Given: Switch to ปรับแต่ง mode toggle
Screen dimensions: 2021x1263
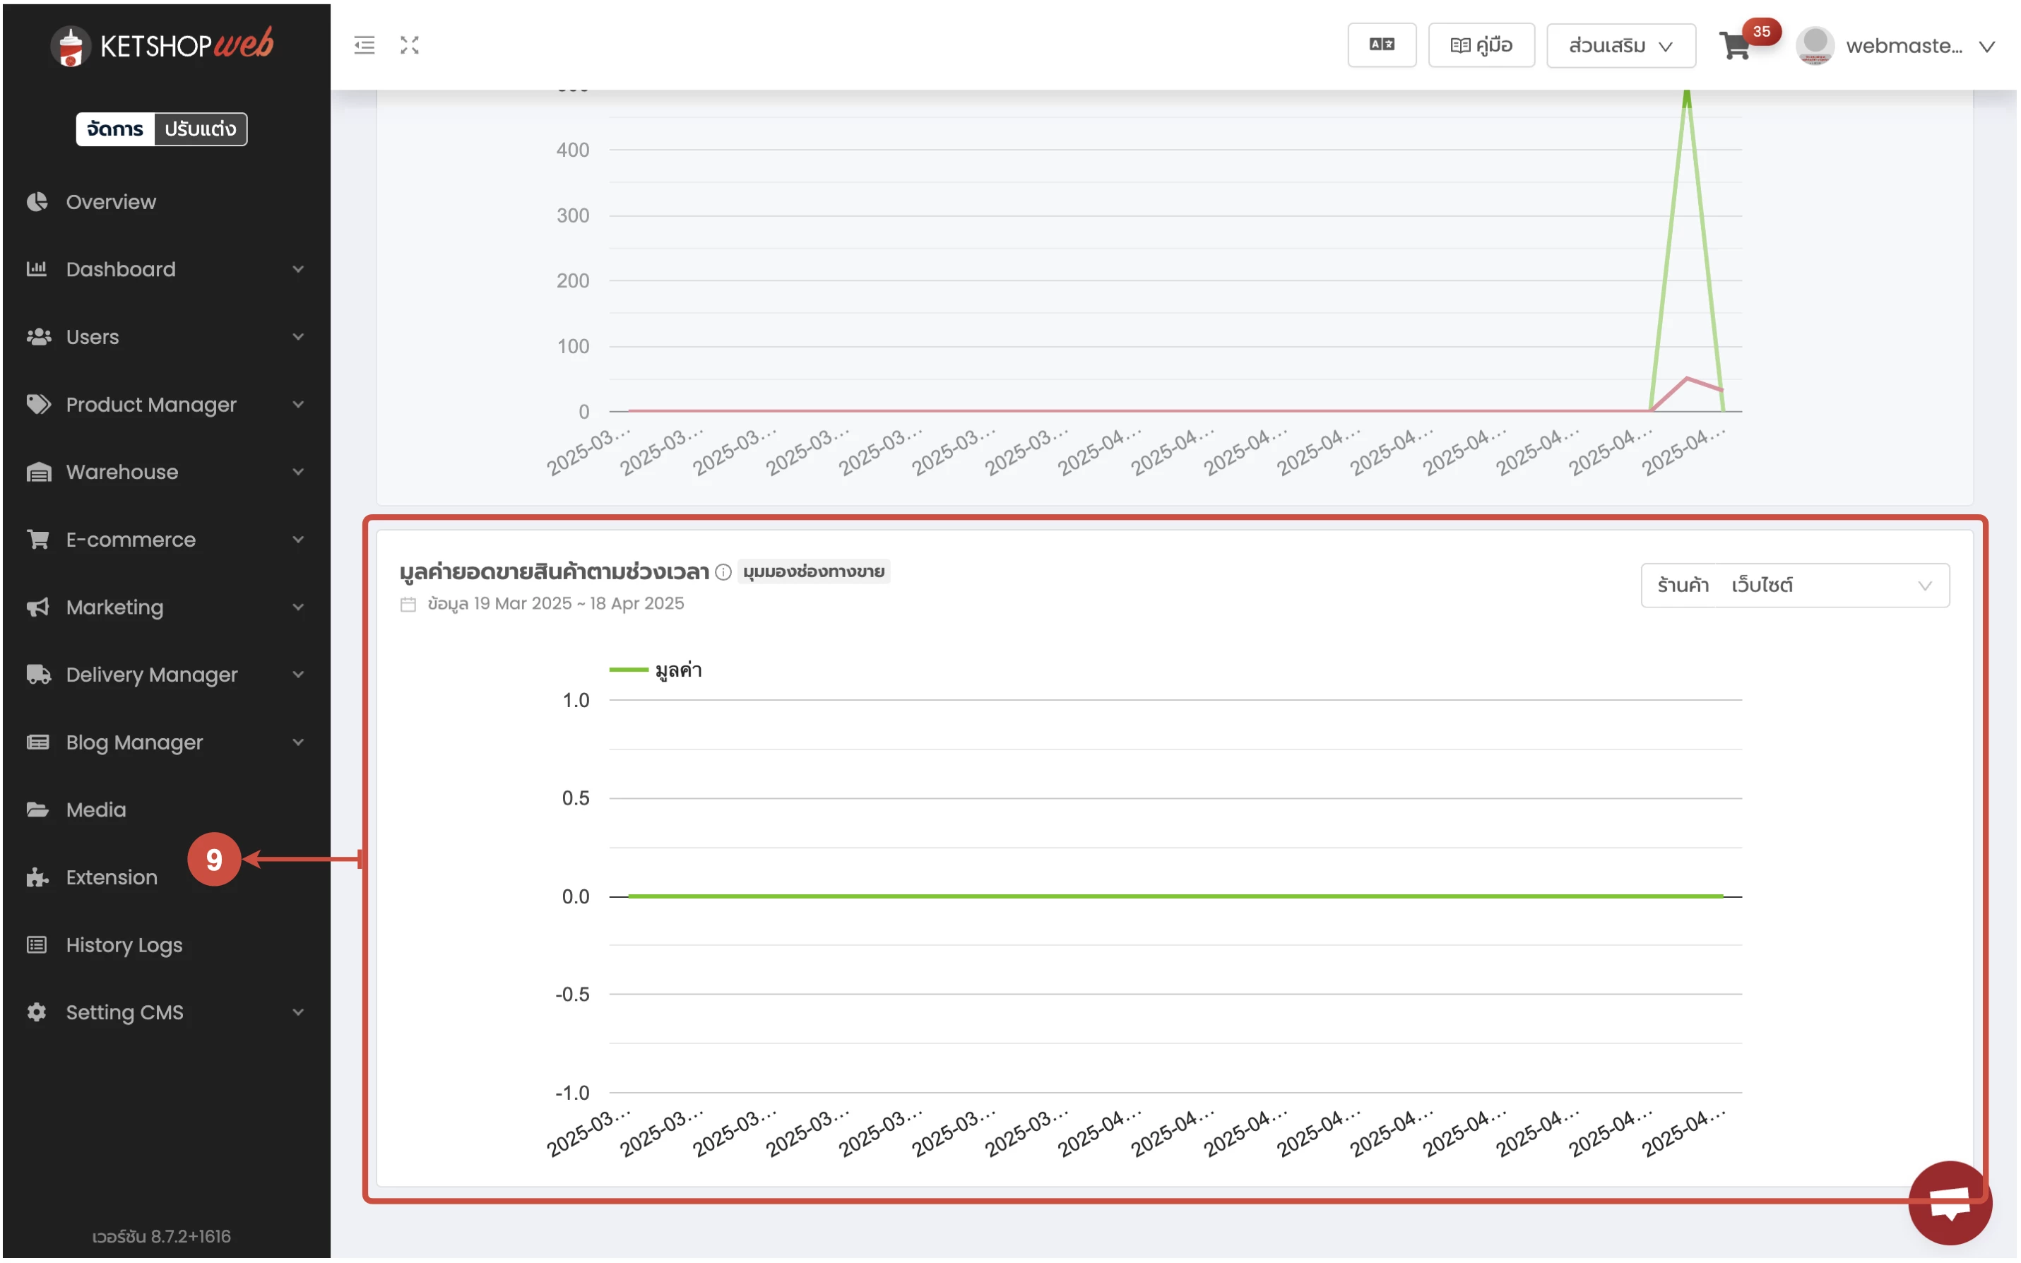Looking at the screenshot, I should pyautogui.click(x=201, y=129).
